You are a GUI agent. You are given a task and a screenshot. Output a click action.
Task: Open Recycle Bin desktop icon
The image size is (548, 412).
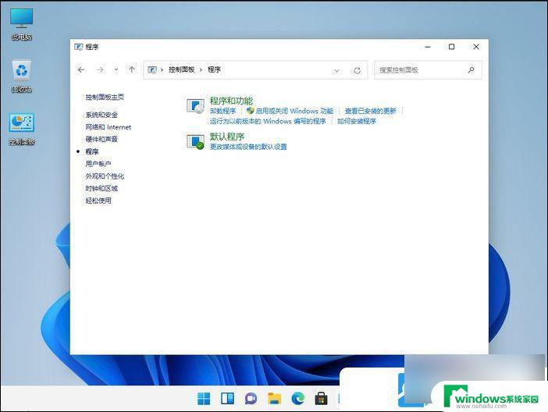21,76
